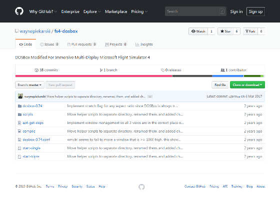Open the compile file name
Screen dimensions: 280x198
point(29,131)
